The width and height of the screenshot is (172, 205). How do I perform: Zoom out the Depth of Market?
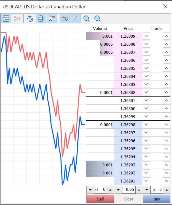97,19
